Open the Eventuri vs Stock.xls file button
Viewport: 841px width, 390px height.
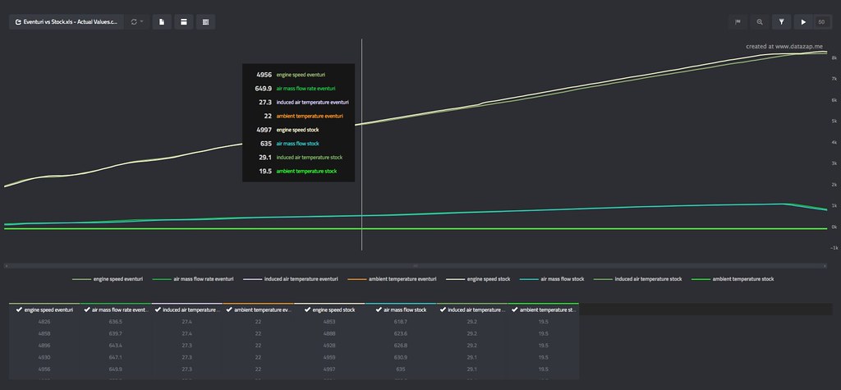pos(66,21)
